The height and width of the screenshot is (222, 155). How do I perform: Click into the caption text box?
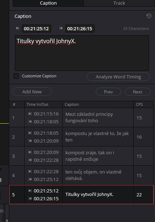pyautogui.click(x=82, y=53)
